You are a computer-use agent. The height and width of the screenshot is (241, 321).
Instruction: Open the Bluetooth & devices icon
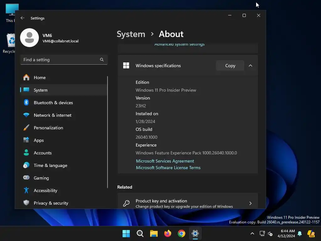[26, 103]
